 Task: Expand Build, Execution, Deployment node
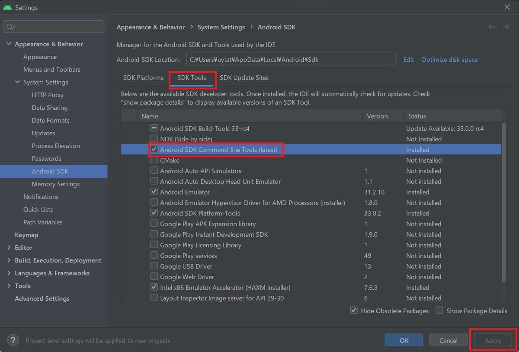pyautogui.click(x=9, y=260)
